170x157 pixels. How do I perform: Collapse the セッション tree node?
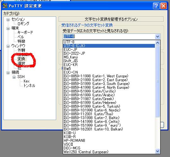(8, 20)
